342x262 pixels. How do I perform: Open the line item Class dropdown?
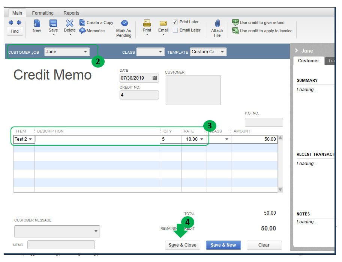pos(227,139)
